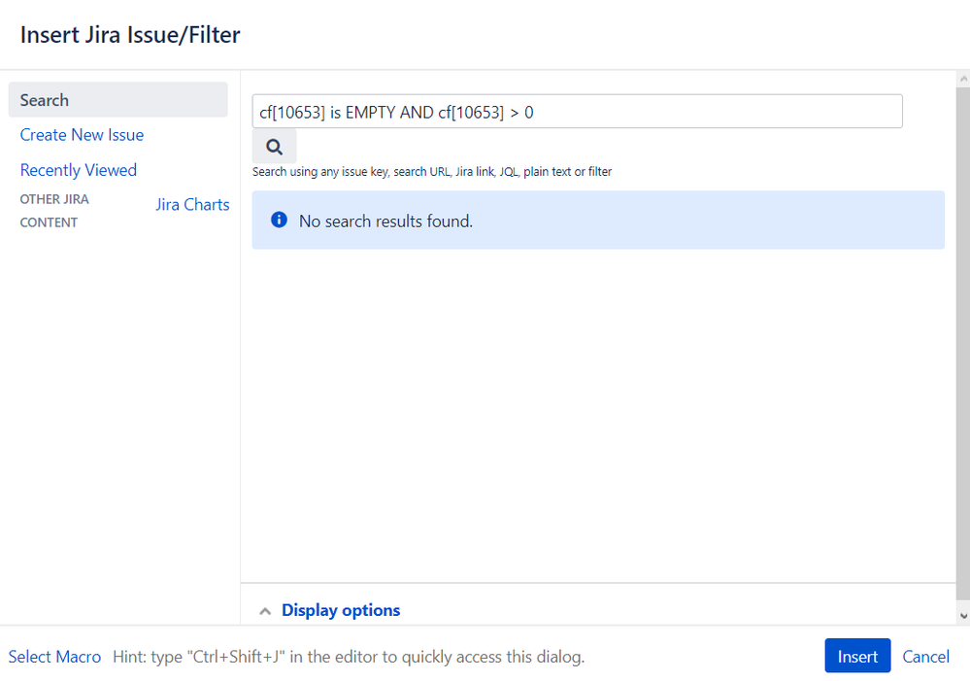Click the No search results found banner
This screenshot has width=970, height=681.
(x=597, y=220)
